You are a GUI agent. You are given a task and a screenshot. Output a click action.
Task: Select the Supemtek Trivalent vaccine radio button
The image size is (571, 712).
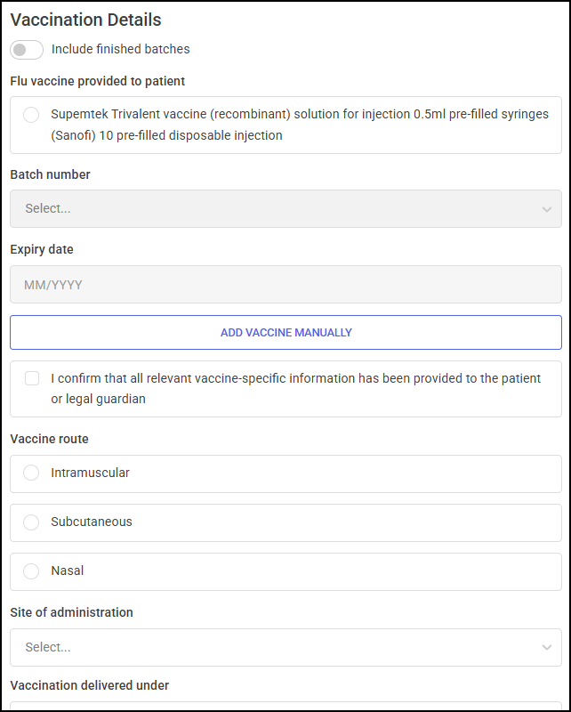(31, 115)
